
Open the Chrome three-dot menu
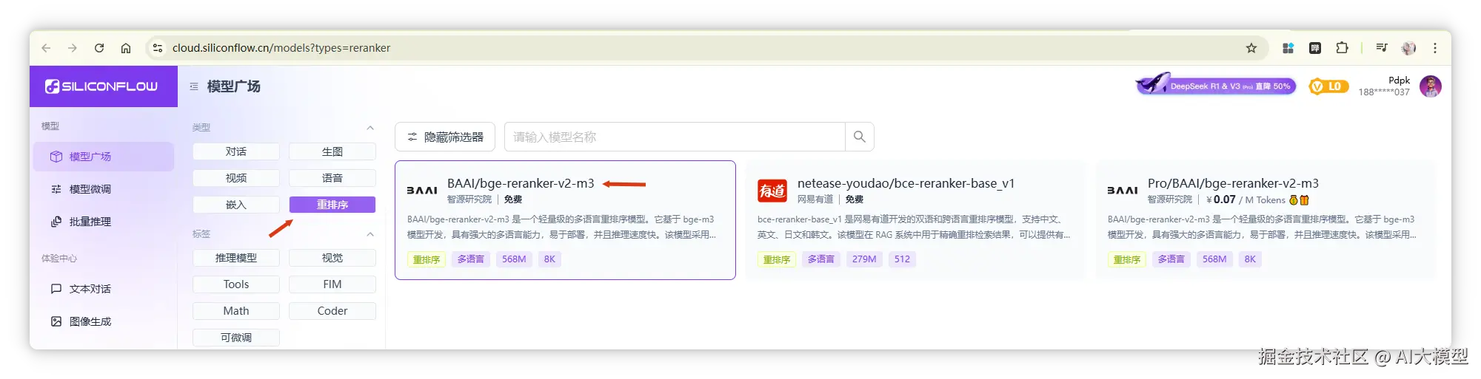(1435, 48)
